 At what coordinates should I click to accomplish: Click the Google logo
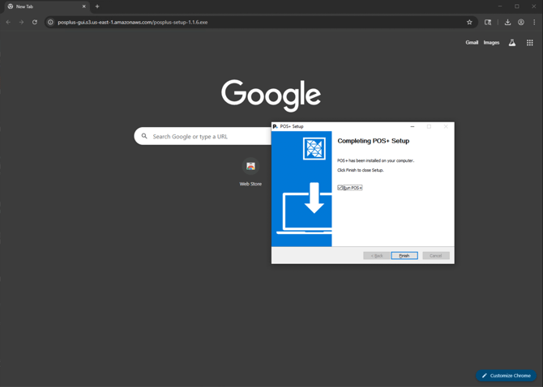tap(271, 95)
